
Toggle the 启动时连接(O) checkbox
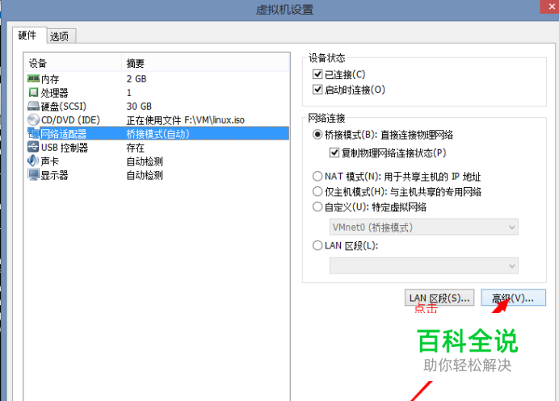[x=317, y=90]
